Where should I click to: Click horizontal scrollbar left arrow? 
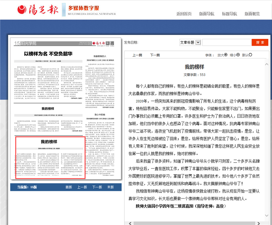[130, 223]
